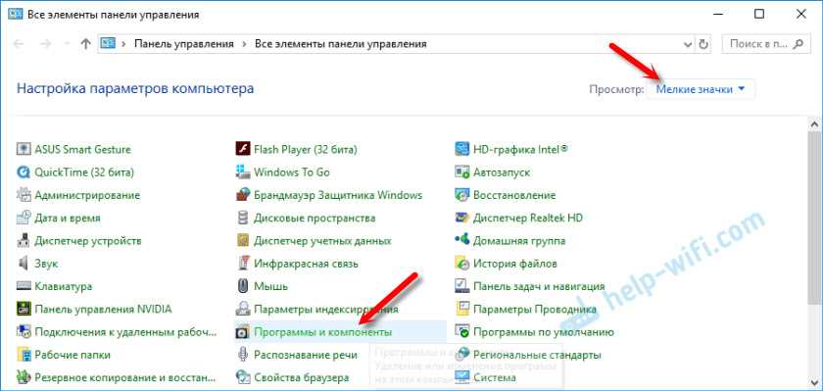Click the QuickTime (32 бита) icon
823x391 pixels.
coord(24,172)
